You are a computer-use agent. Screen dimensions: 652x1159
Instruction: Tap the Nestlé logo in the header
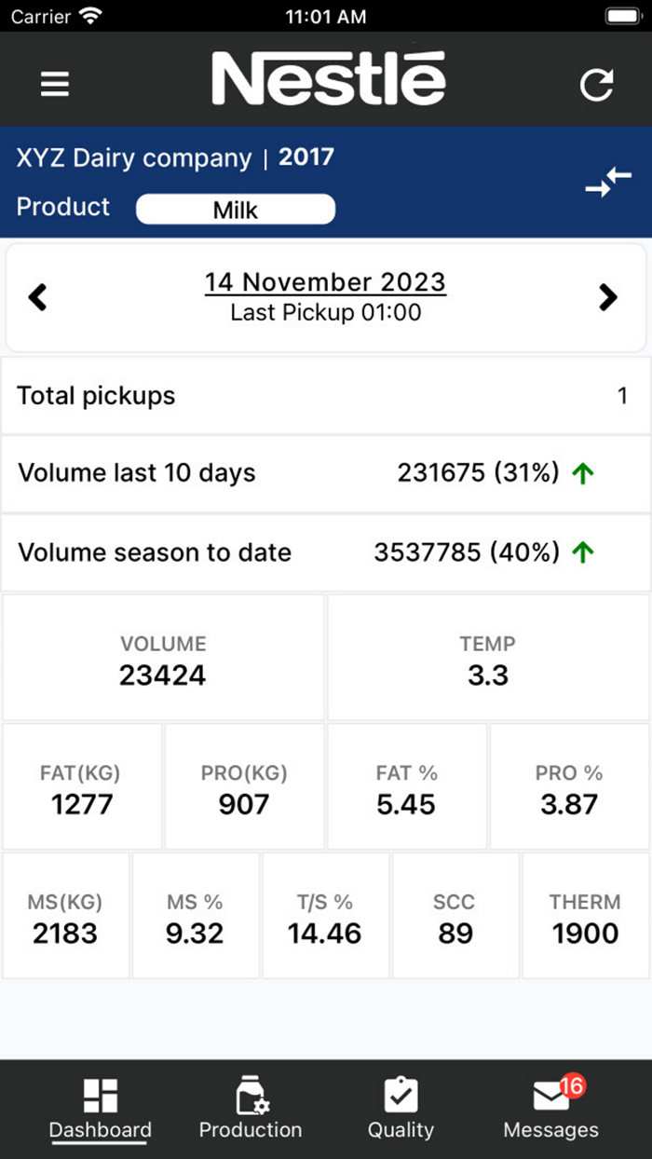pyautogui.click(x=328, y=78)
